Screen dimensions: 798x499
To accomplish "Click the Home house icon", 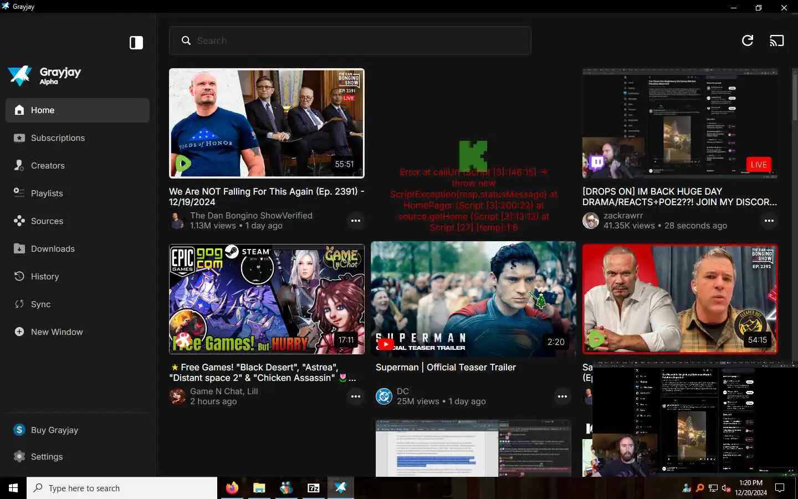I will [19, 110].
